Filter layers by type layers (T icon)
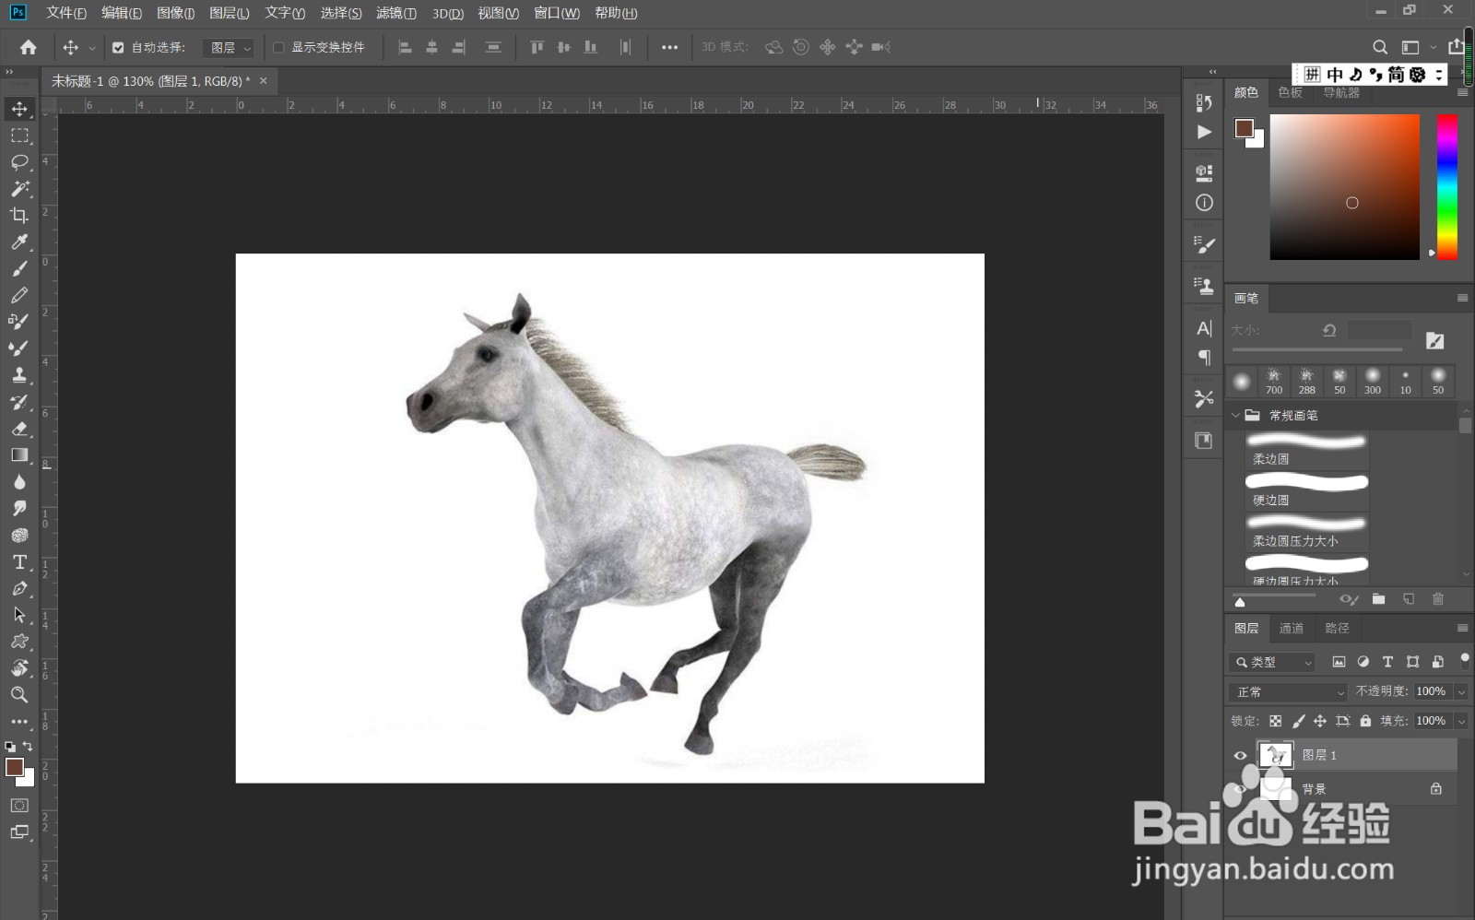 tap(1387, 662)
